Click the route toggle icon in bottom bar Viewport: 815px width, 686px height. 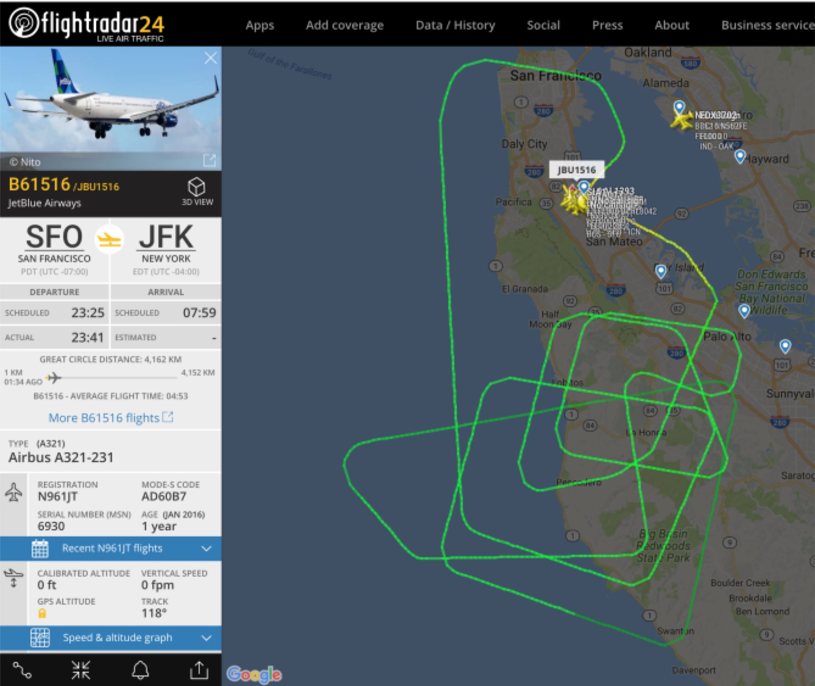pyautogui.click(x=23, y=670)
